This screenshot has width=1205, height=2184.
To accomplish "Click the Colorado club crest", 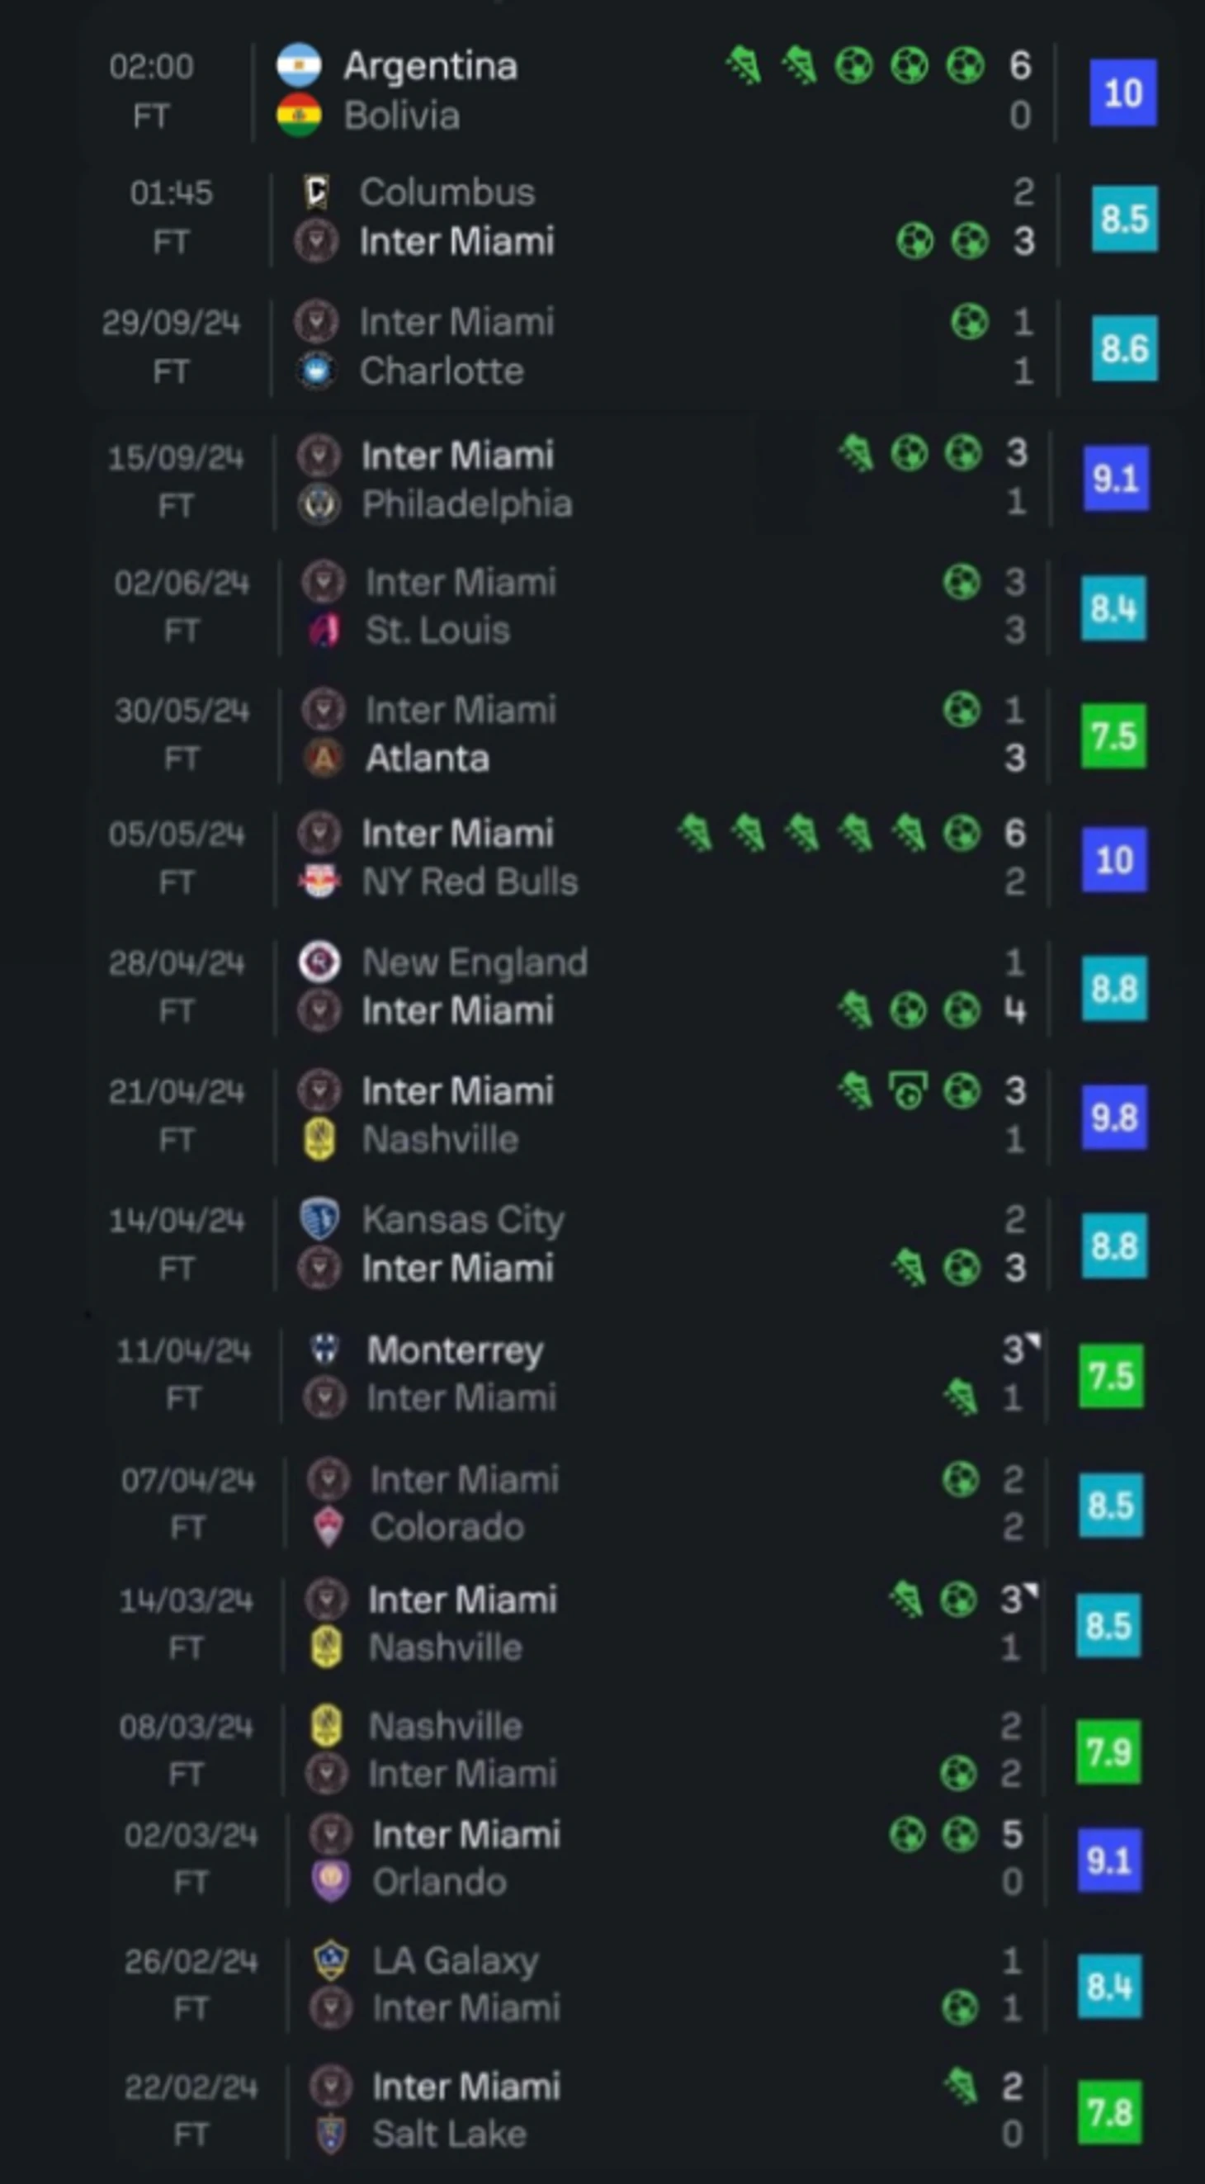I will (328, 1528).
